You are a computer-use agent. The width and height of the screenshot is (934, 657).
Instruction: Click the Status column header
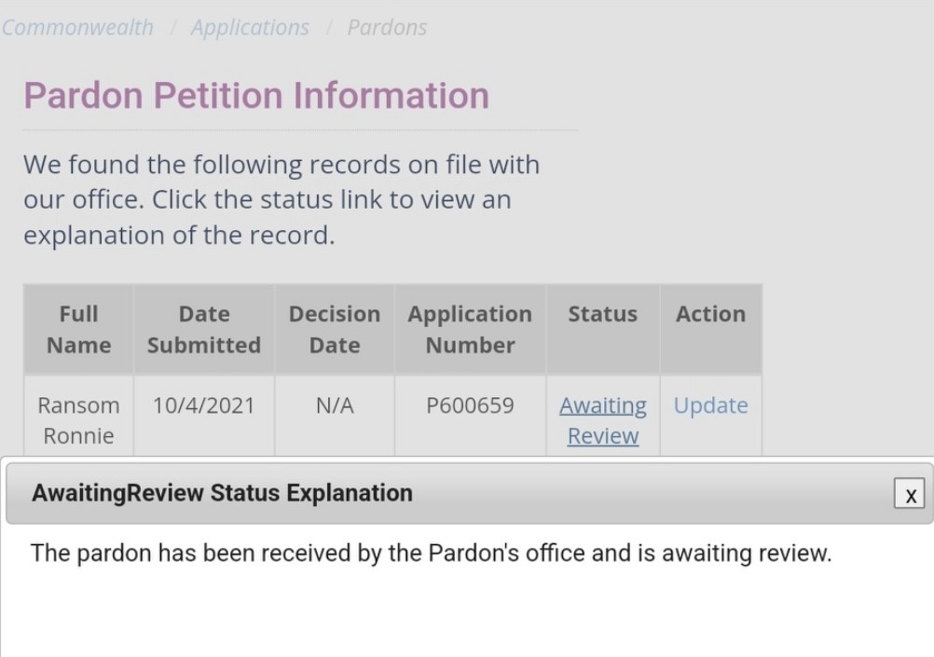tap(602, 314)
